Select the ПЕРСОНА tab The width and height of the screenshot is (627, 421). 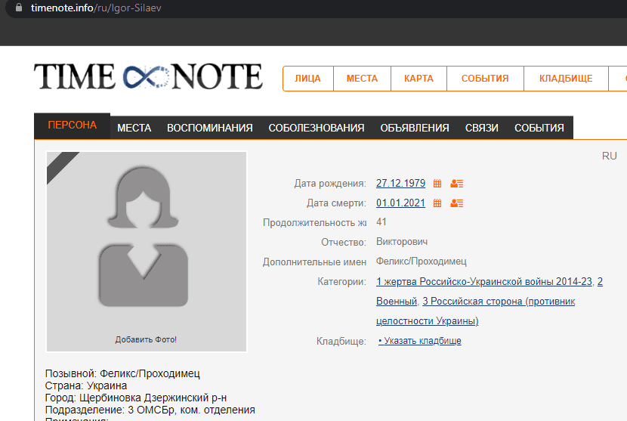click(73, 125)
